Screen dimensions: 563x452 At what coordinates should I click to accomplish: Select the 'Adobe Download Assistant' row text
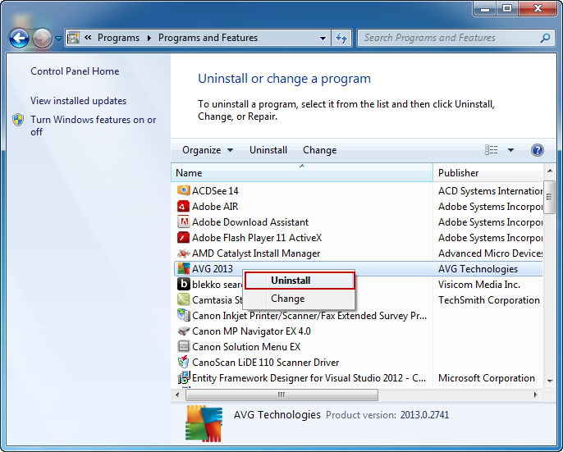tap(250, 222)
